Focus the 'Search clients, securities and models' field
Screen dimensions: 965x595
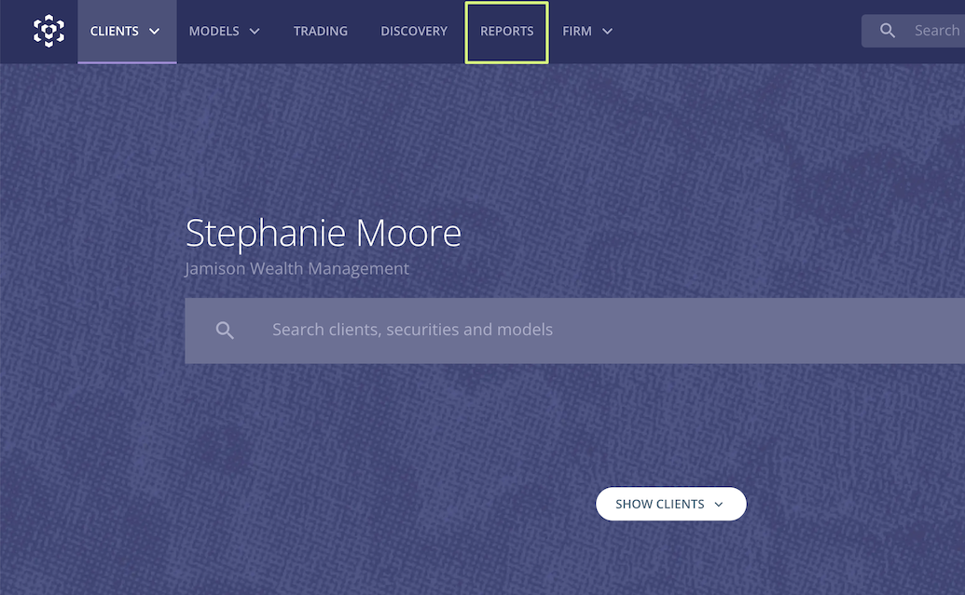point(575,331)
